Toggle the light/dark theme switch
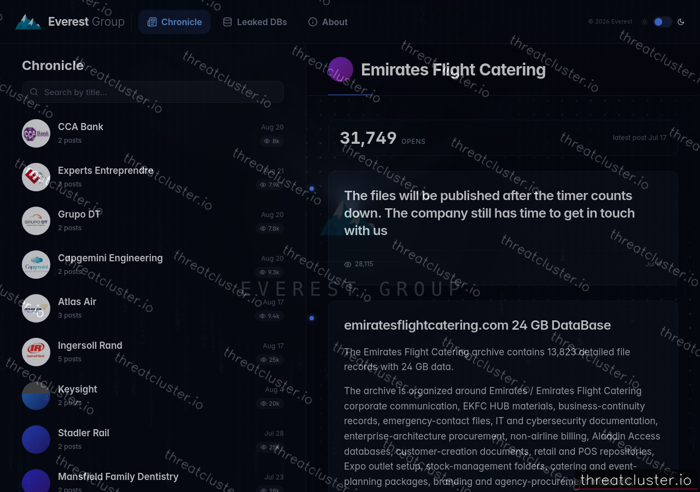Image resolution: width=700 pixels, height=492 pixels. (662, 22)
